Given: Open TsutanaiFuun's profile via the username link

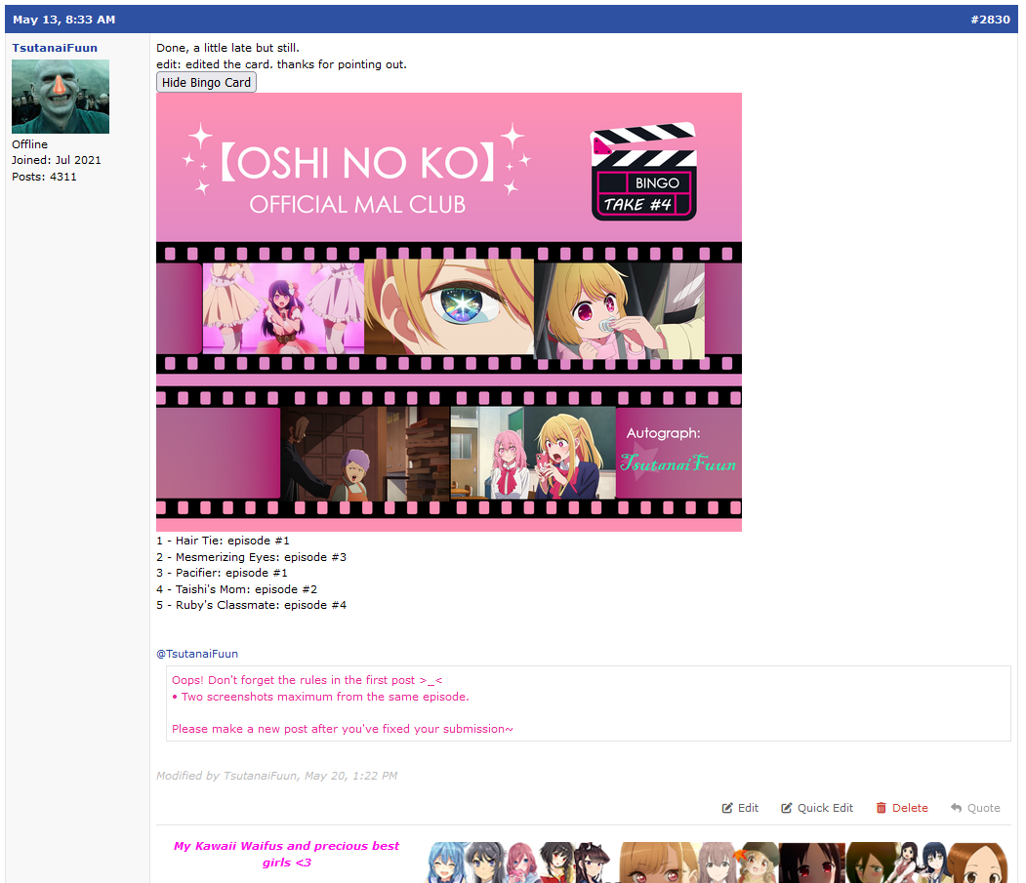Looking at the screenshot, I should (55, 48).
